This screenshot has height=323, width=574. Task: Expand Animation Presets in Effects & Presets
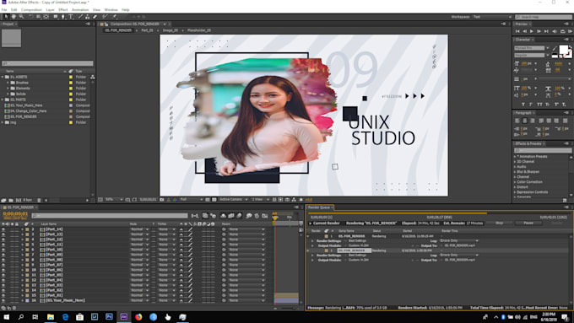[x=515, y=157]
